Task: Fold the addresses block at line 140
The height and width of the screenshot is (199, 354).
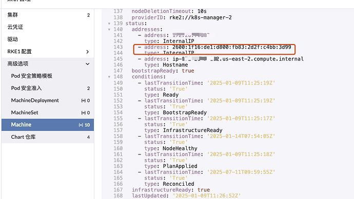Action: coord(109,30)
